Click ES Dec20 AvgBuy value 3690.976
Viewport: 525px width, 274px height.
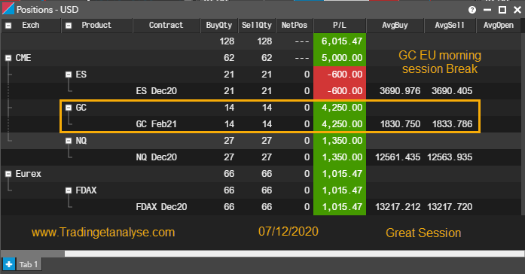click(400, 91)
